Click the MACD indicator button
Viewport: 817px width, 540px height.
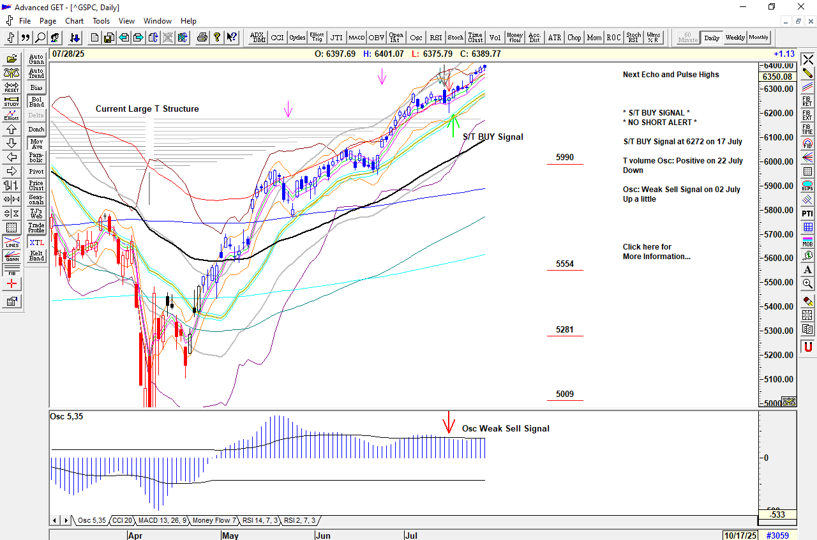coord(356,38)
